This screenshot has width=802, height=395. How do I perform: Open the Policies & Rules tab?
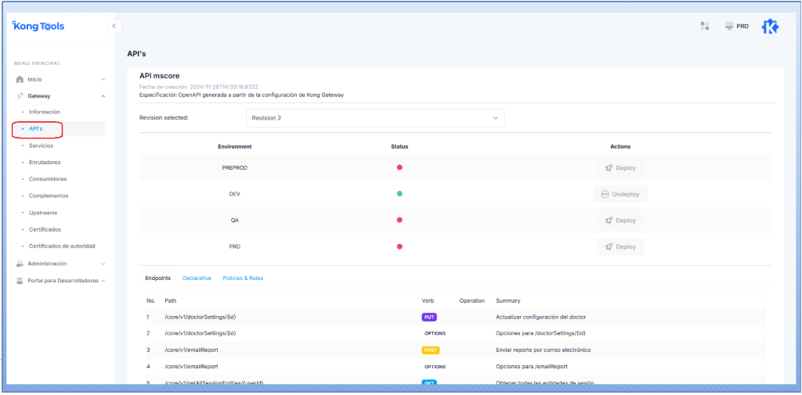point(243,278)
